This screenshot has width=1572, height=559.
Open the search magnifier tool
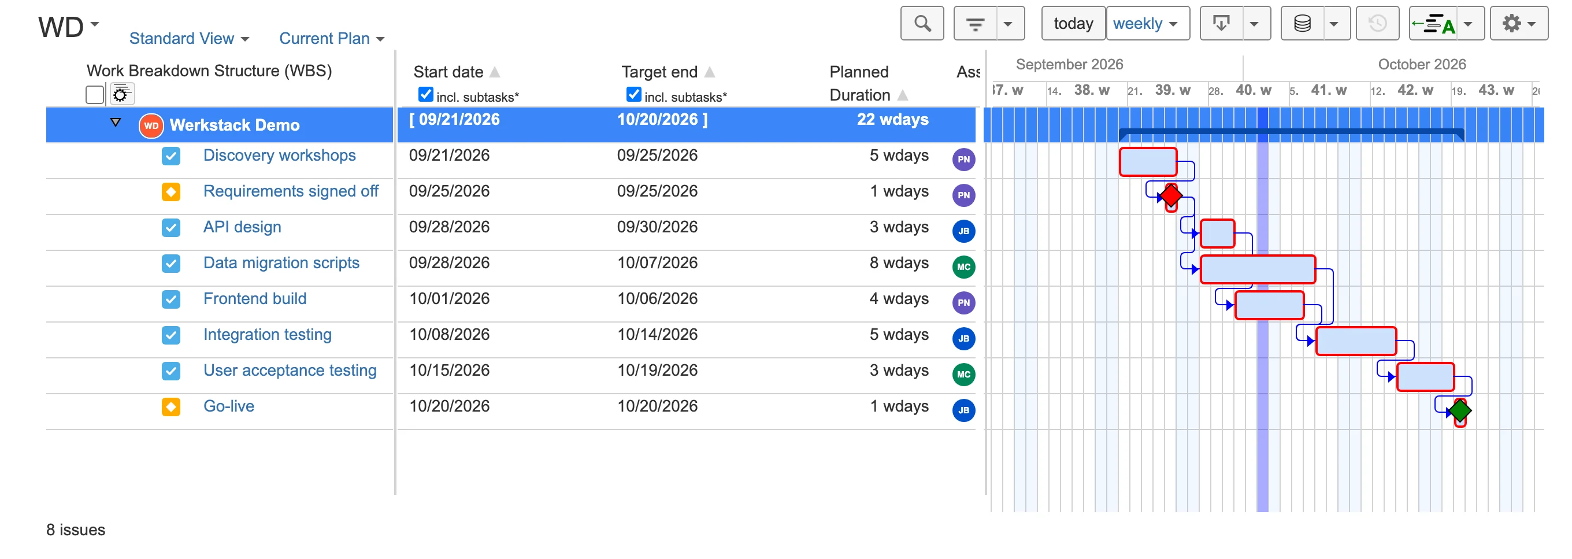pos(921,24)
